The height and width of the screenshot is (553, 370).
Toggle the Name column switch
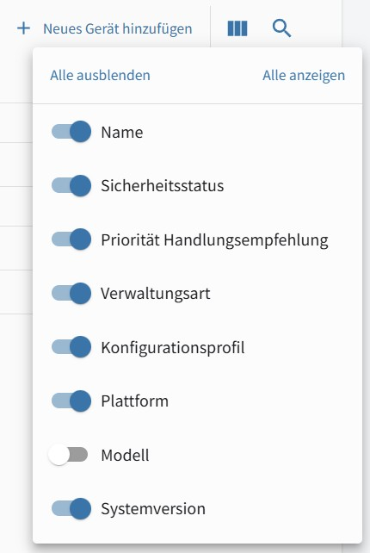(x=71, y=132)
